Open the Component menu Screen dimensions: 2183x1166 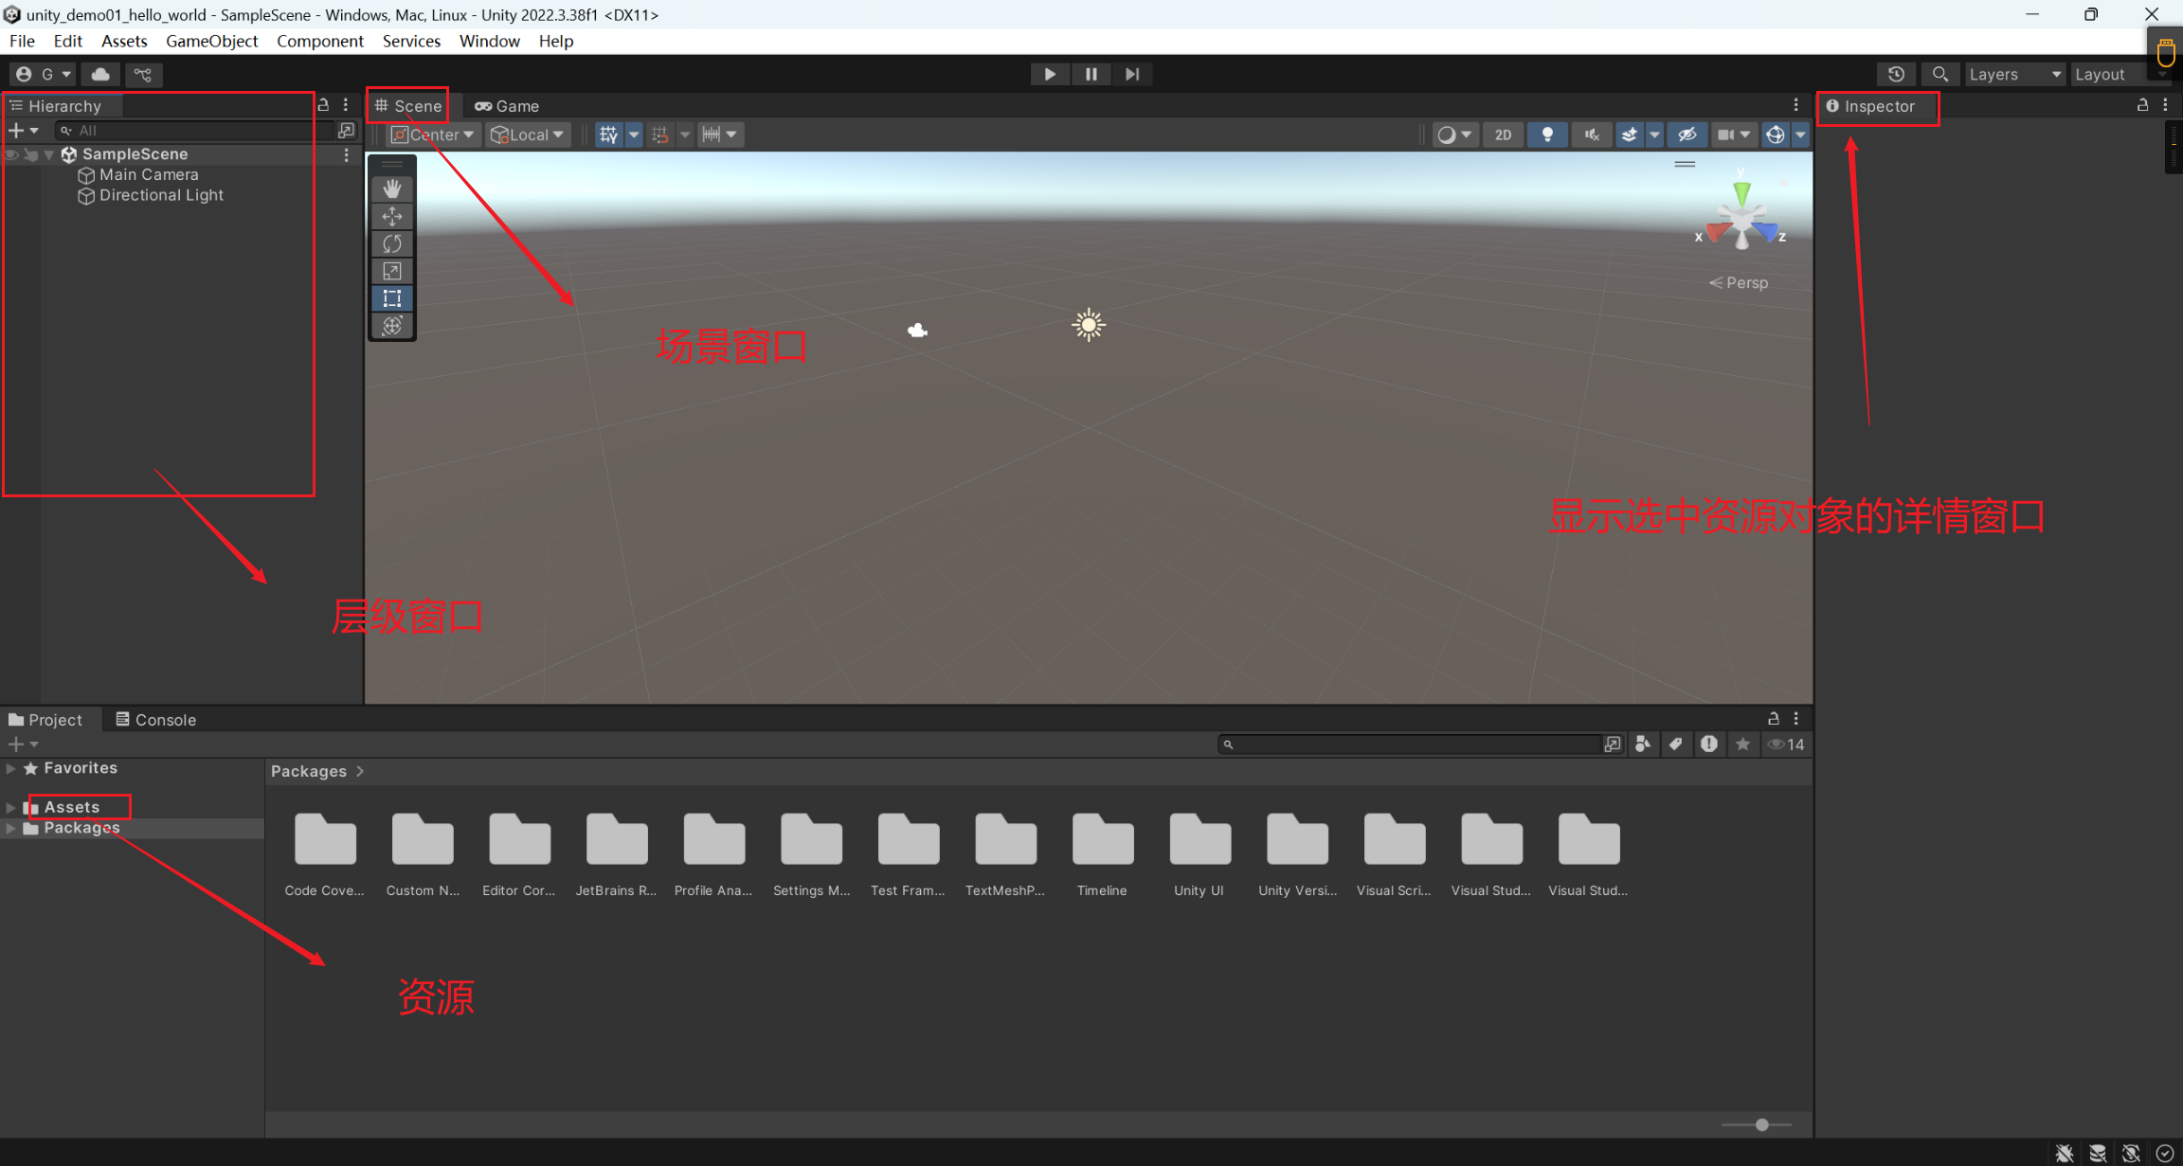click(x=319, y=41)
